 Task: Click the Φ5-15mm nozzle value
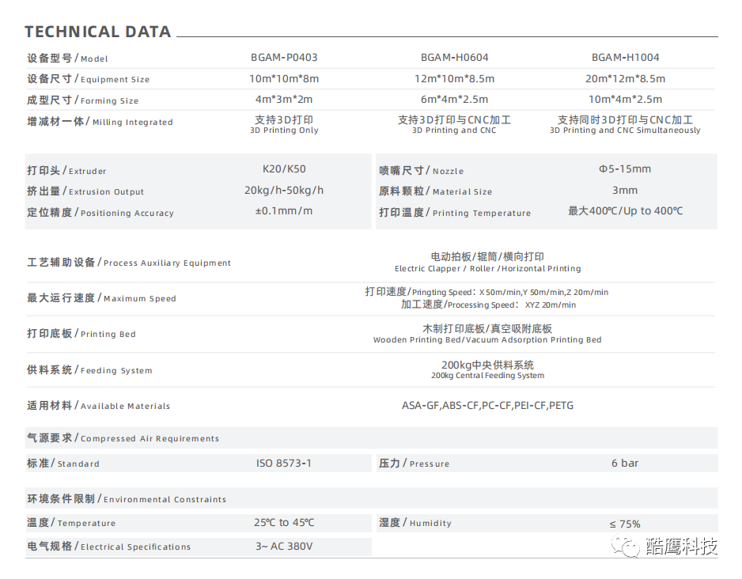[625, 169]
